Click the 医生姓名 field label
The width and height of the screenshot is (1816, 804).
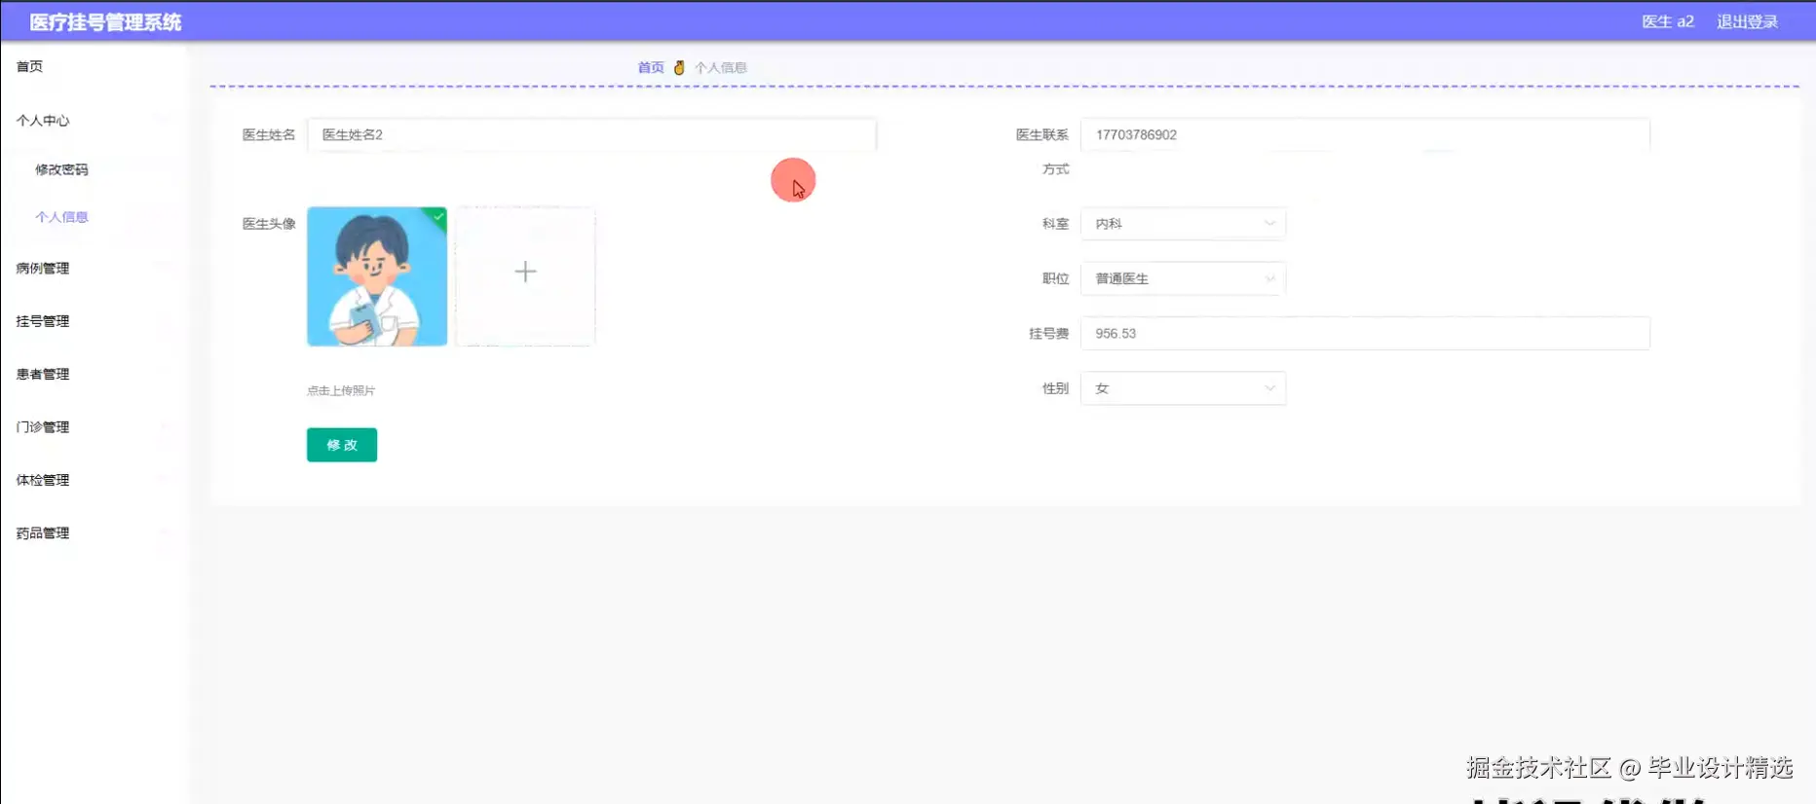pyautogui.click(x=269, y=134)
